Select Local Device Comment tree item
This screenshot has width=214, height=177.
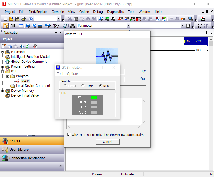click(33, 86)
